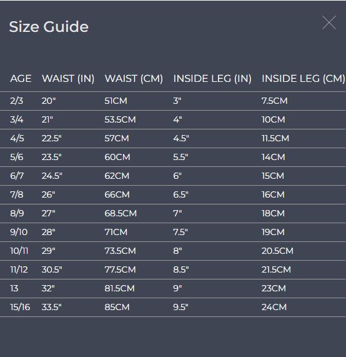Image resolution: width=346 pixels, height=357 pixels.
Task: Click the 62CM waist cell
Action: click(117, 176)
